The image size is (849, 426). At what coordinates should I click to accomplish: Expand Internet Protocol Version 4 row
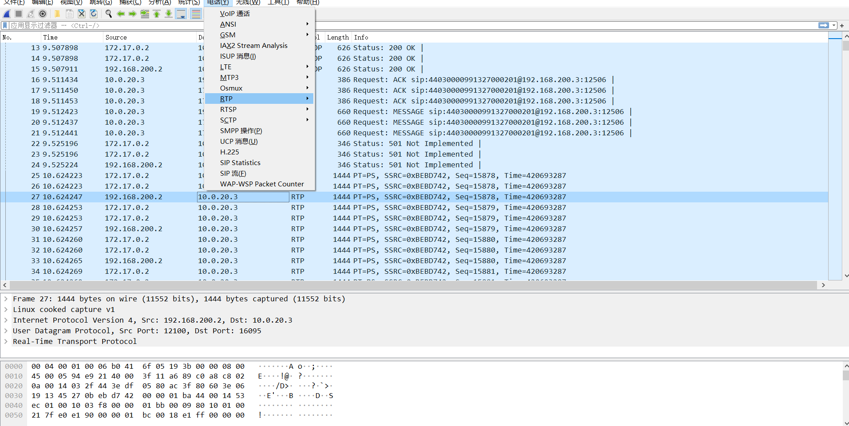coord(6,320)
